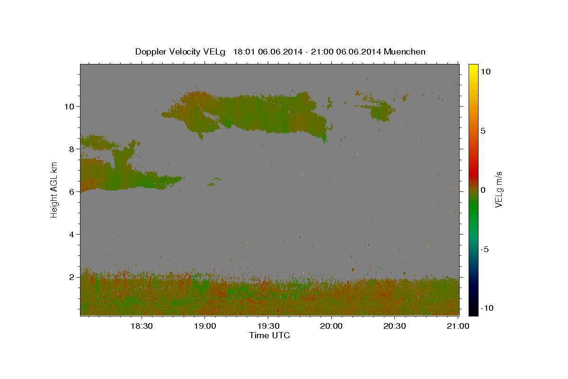Click the colorbar label 5
This screenshot has width=568, height=379.
(483, 131)
